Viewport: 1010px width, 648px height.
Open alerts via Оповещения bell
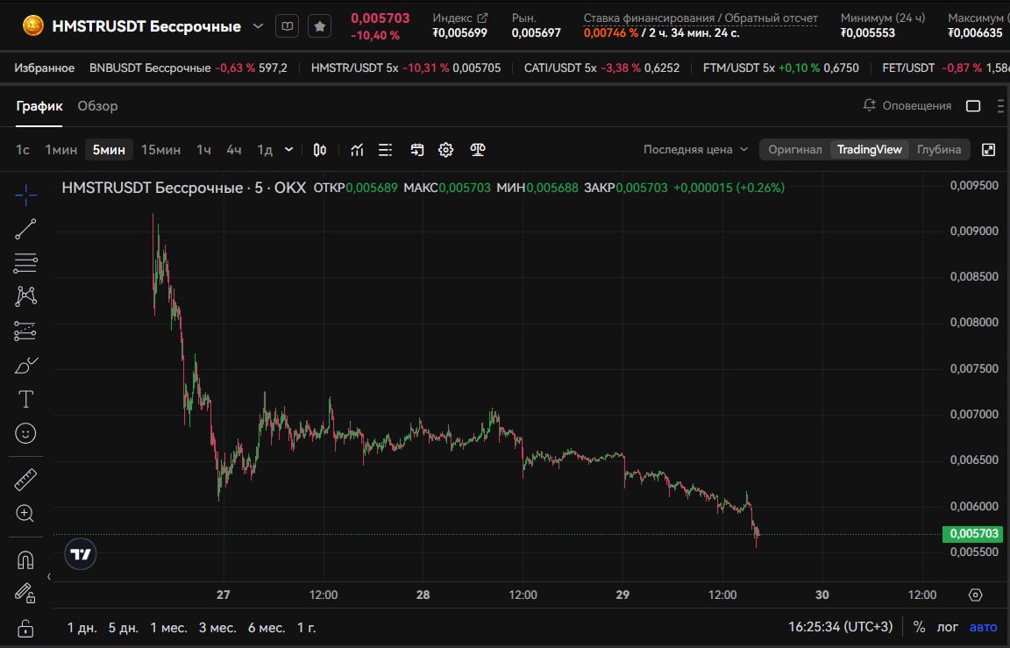tap(907, 105)
